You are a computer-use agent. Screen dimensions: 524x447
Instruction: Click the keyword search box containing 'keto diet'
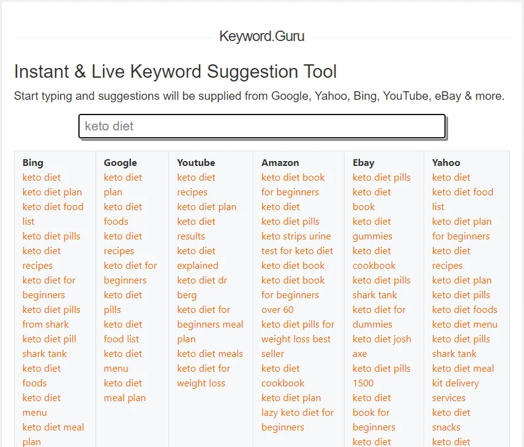(x=262, y=126)
